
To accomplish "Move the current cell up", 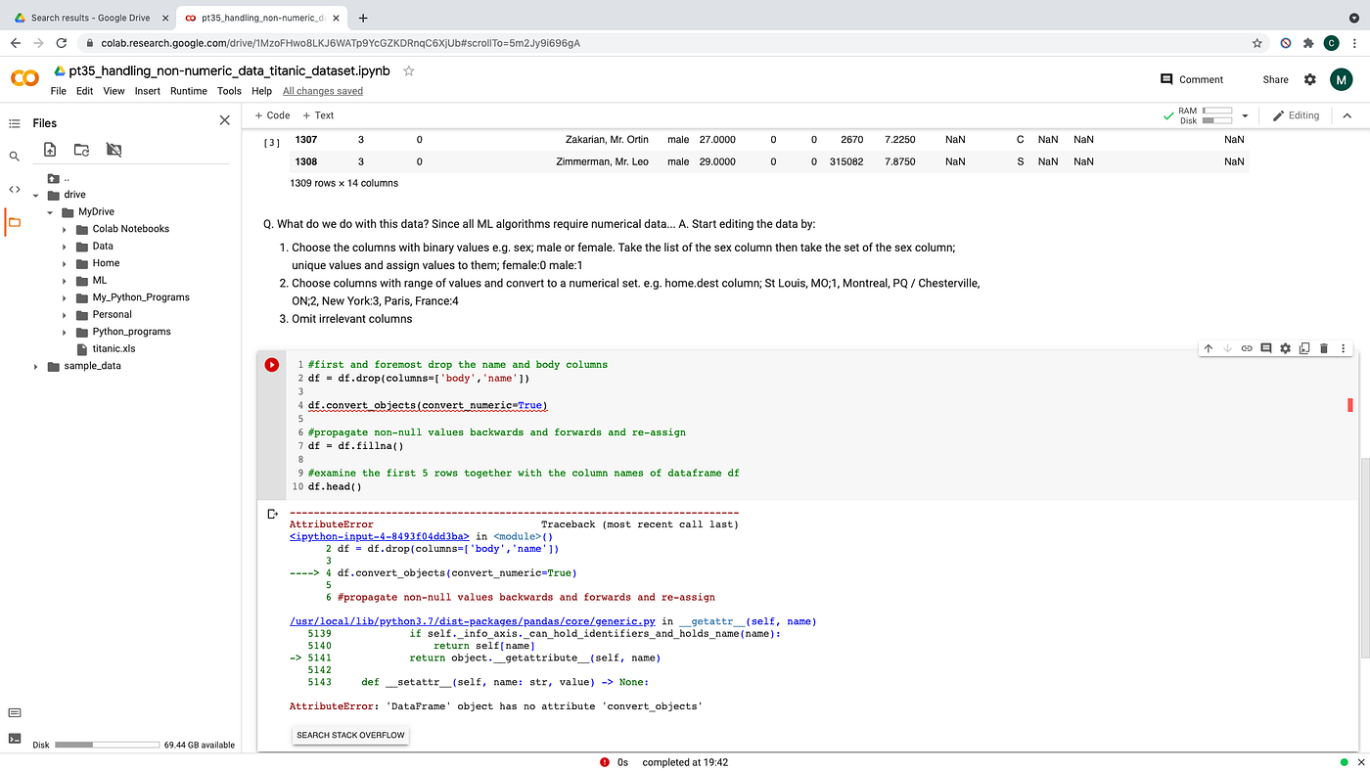I will pyautogui.click(x=1208, y=347).
